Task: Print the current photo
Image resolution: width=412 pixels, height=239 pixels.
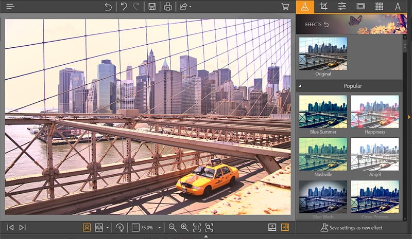Action: click(168, 7)
